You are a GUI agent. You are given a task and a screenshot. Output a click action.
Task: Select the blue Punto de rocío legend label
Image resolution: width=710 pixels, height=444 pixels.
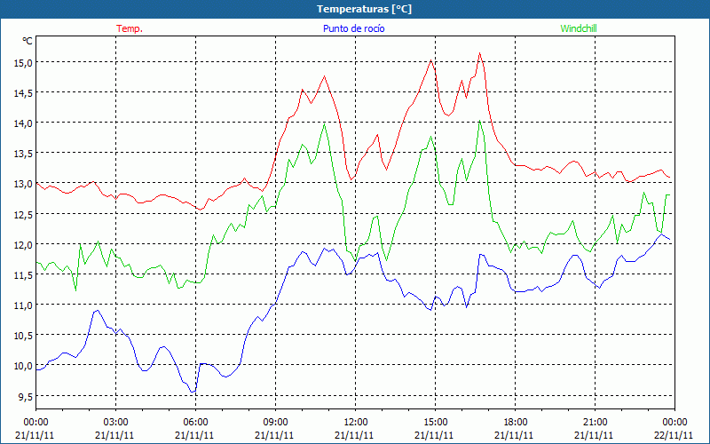(x=353, y=28)
